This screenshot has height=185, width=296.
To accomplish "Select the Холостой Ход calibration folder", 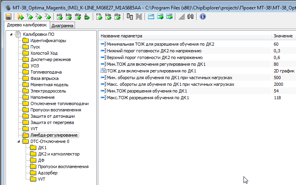I will click(x=44, y=53).
